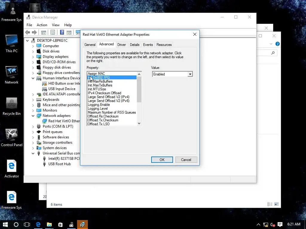Open the View menu
The image size is (306, 229).
(x=56, y=25)
